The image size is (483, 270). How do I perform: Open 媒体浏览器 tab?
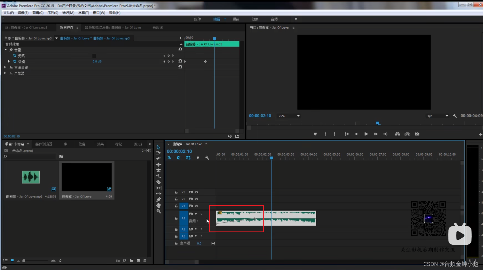tap(44, 144)
